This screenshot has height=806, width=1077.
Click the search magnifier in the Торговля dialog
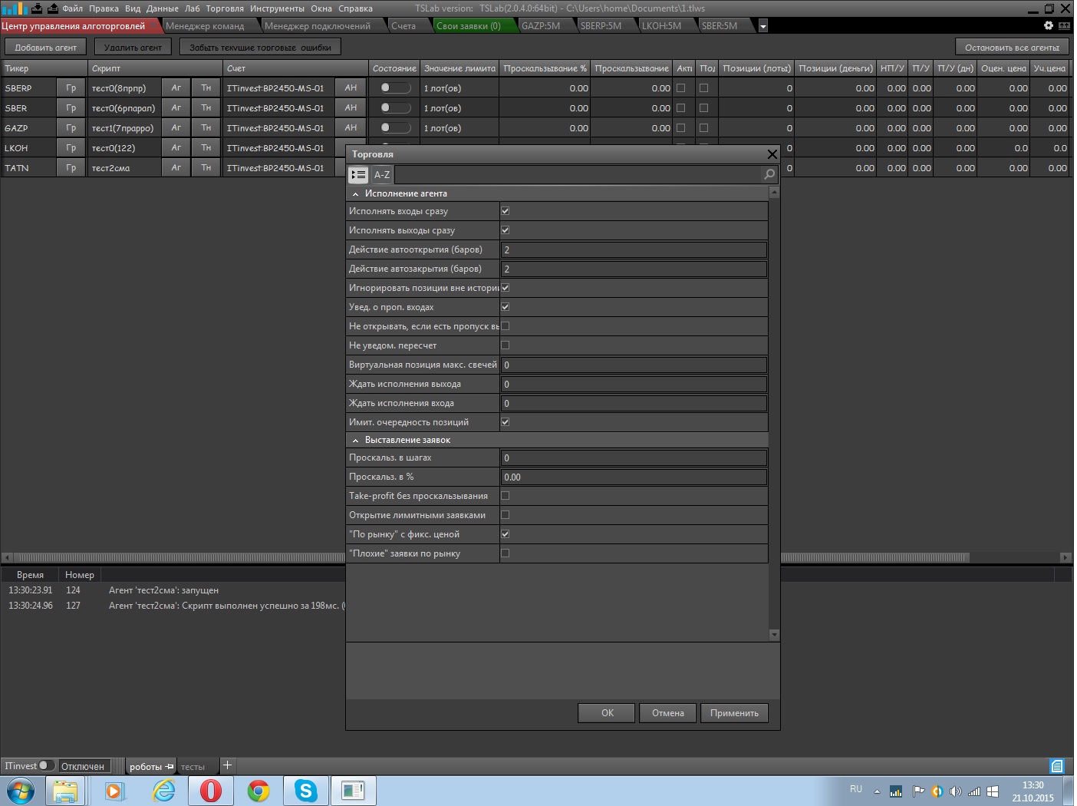(x=769, y=174)
